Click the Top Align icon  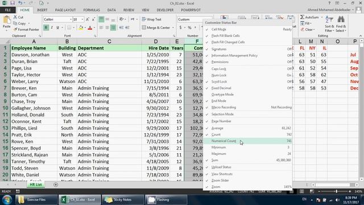click(101, 19)
